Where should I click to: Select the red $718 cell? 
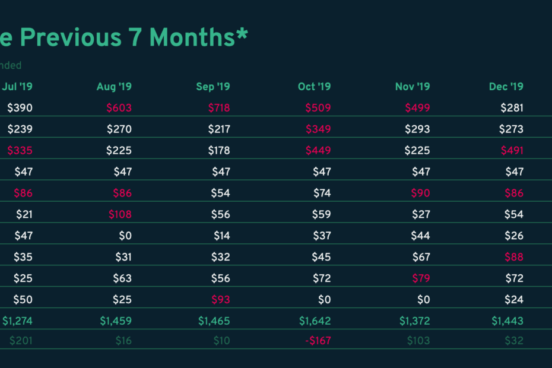click(219, 108)
